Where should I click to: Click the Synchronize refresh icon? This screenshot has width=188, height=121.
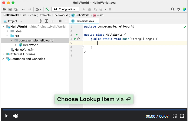(16, 9)
